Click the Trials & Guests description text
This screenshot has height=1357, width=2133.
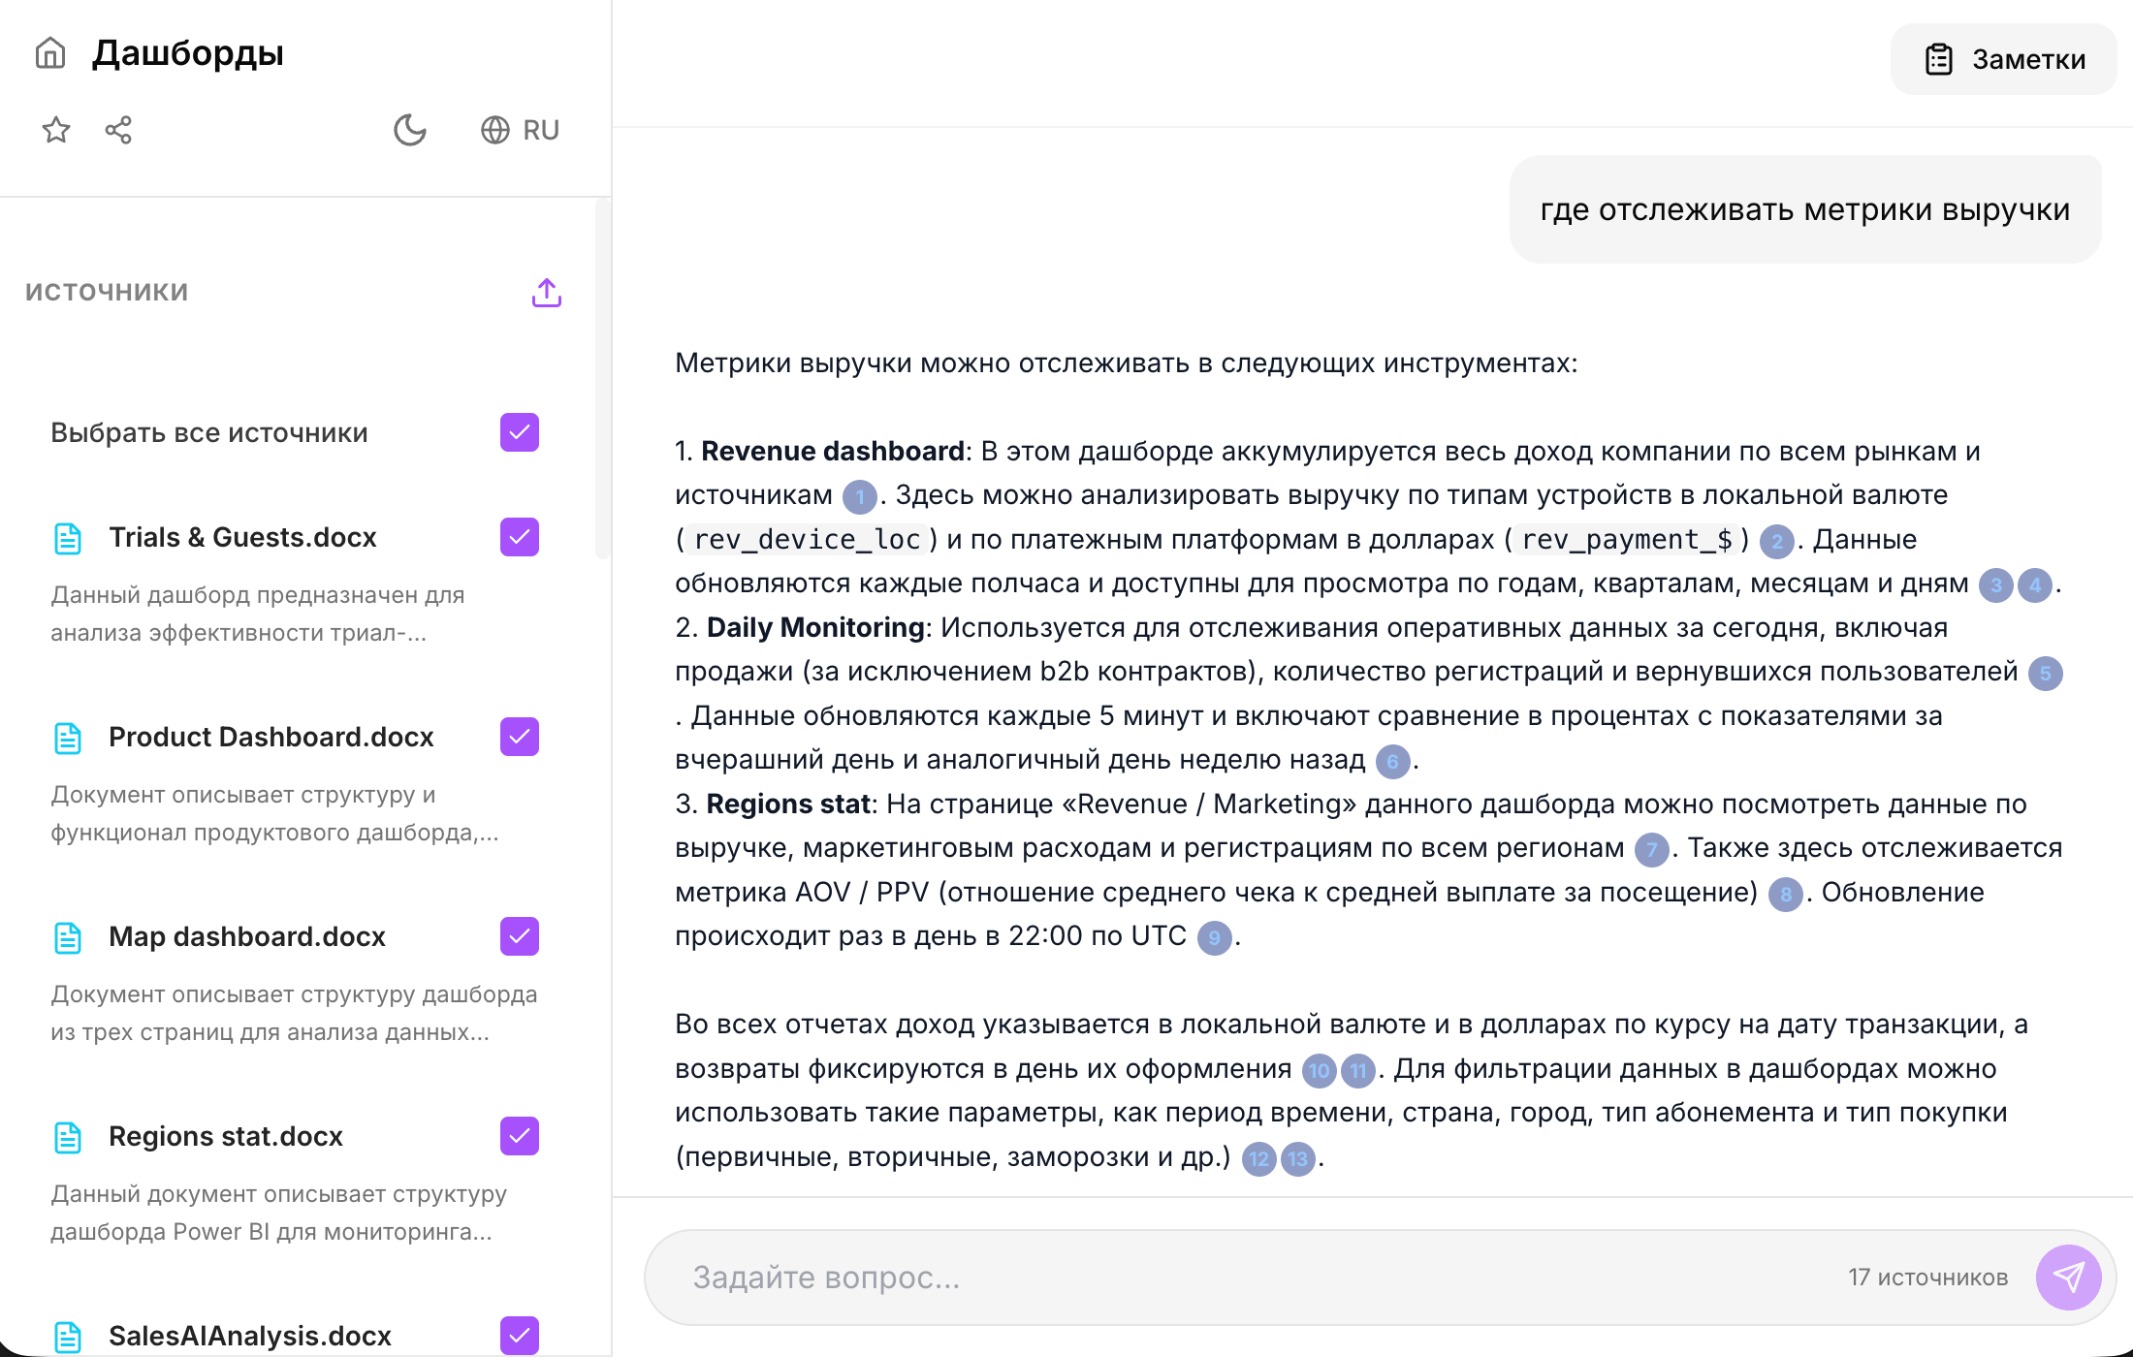pos(258,614)
